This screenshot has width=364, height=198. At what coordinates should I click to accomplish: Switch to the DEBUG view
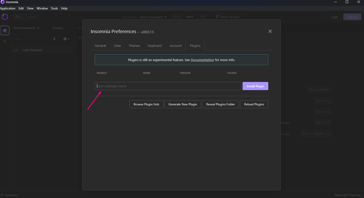coord(190,17)
